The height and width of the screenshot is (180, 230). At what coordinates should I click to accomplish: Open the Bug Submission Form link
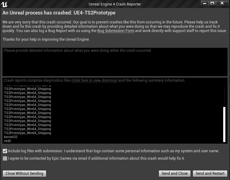click(x=116, y=31)
